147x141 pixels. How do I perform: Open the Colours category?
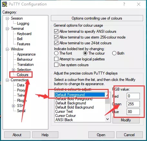23,75
